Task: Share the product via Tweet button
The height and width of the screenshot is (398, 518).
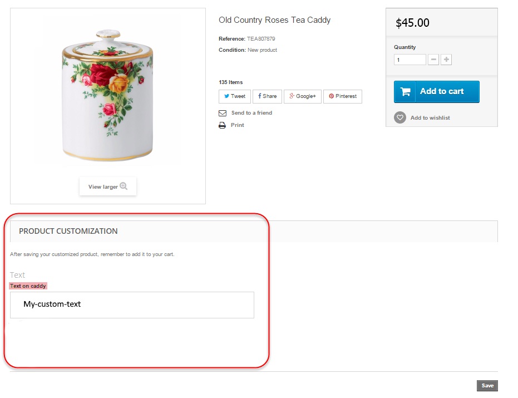Action: pos(235,96)
